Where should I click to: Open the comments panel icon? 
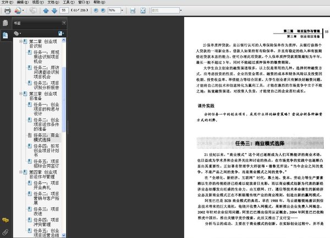point(5,220)
